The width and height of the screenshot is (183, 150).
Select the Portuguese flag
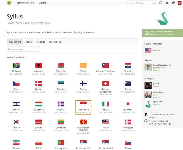point(61,143)
